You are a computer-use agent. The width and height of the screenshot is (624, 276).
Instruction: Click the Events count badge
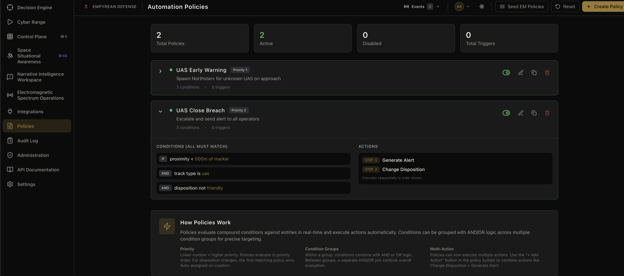[430, 6]
